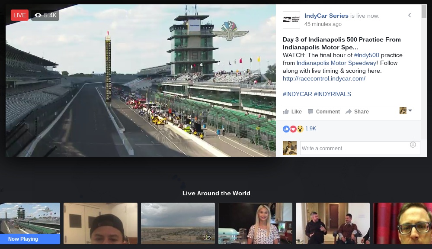
Task: Click the Like thumbs-up icon
Action: coord(286,112)
